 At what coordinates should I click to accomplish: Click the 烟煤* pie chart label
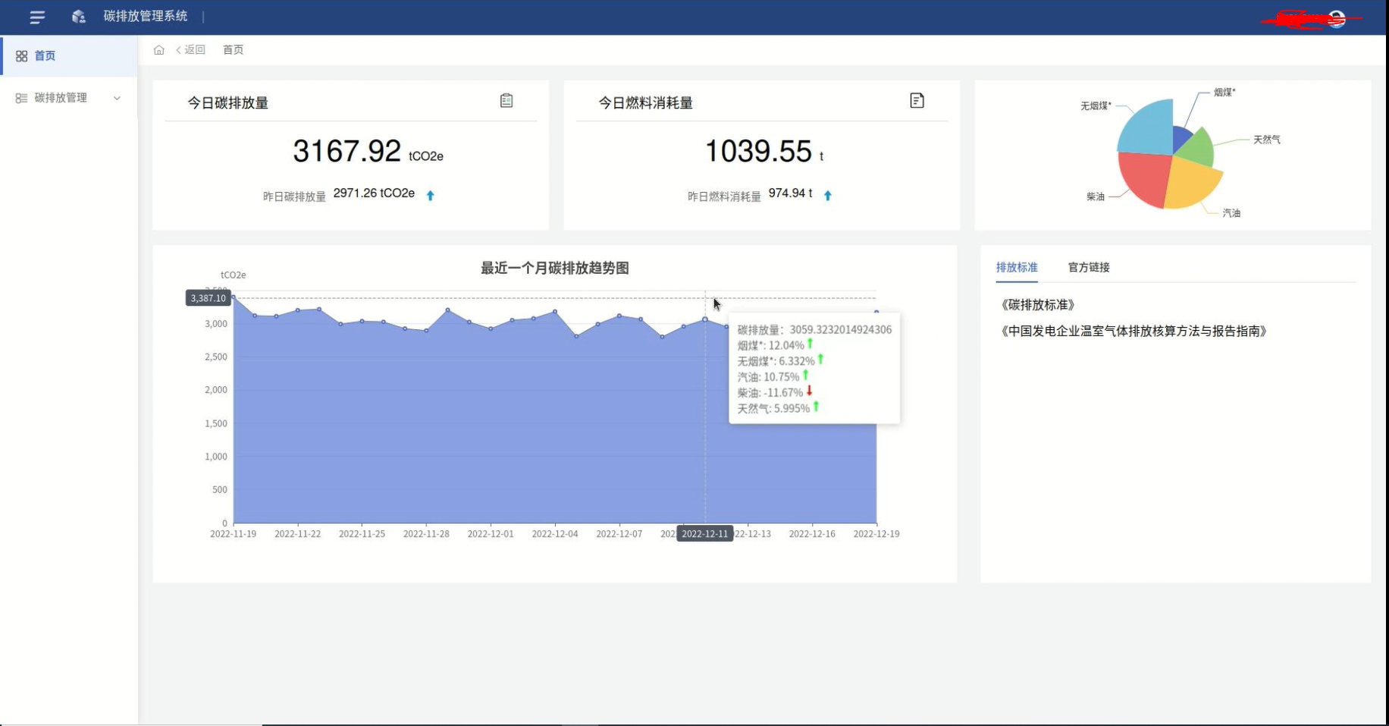1224,93
